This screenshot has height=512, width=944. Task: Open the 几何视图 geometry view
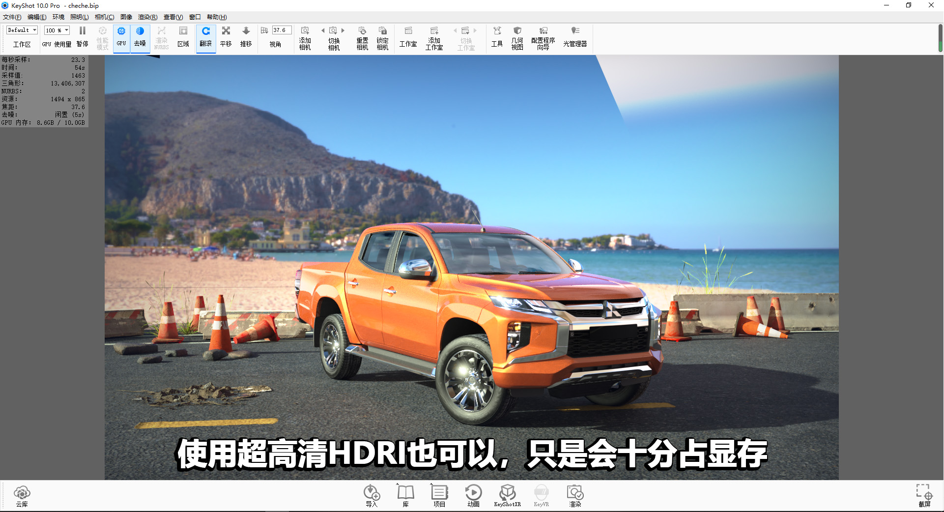[517, 37]
